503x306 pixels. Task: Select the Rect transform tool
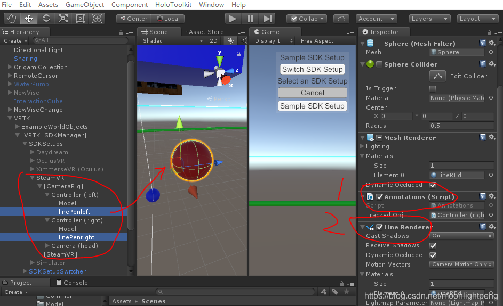click(x=80, y=19)
